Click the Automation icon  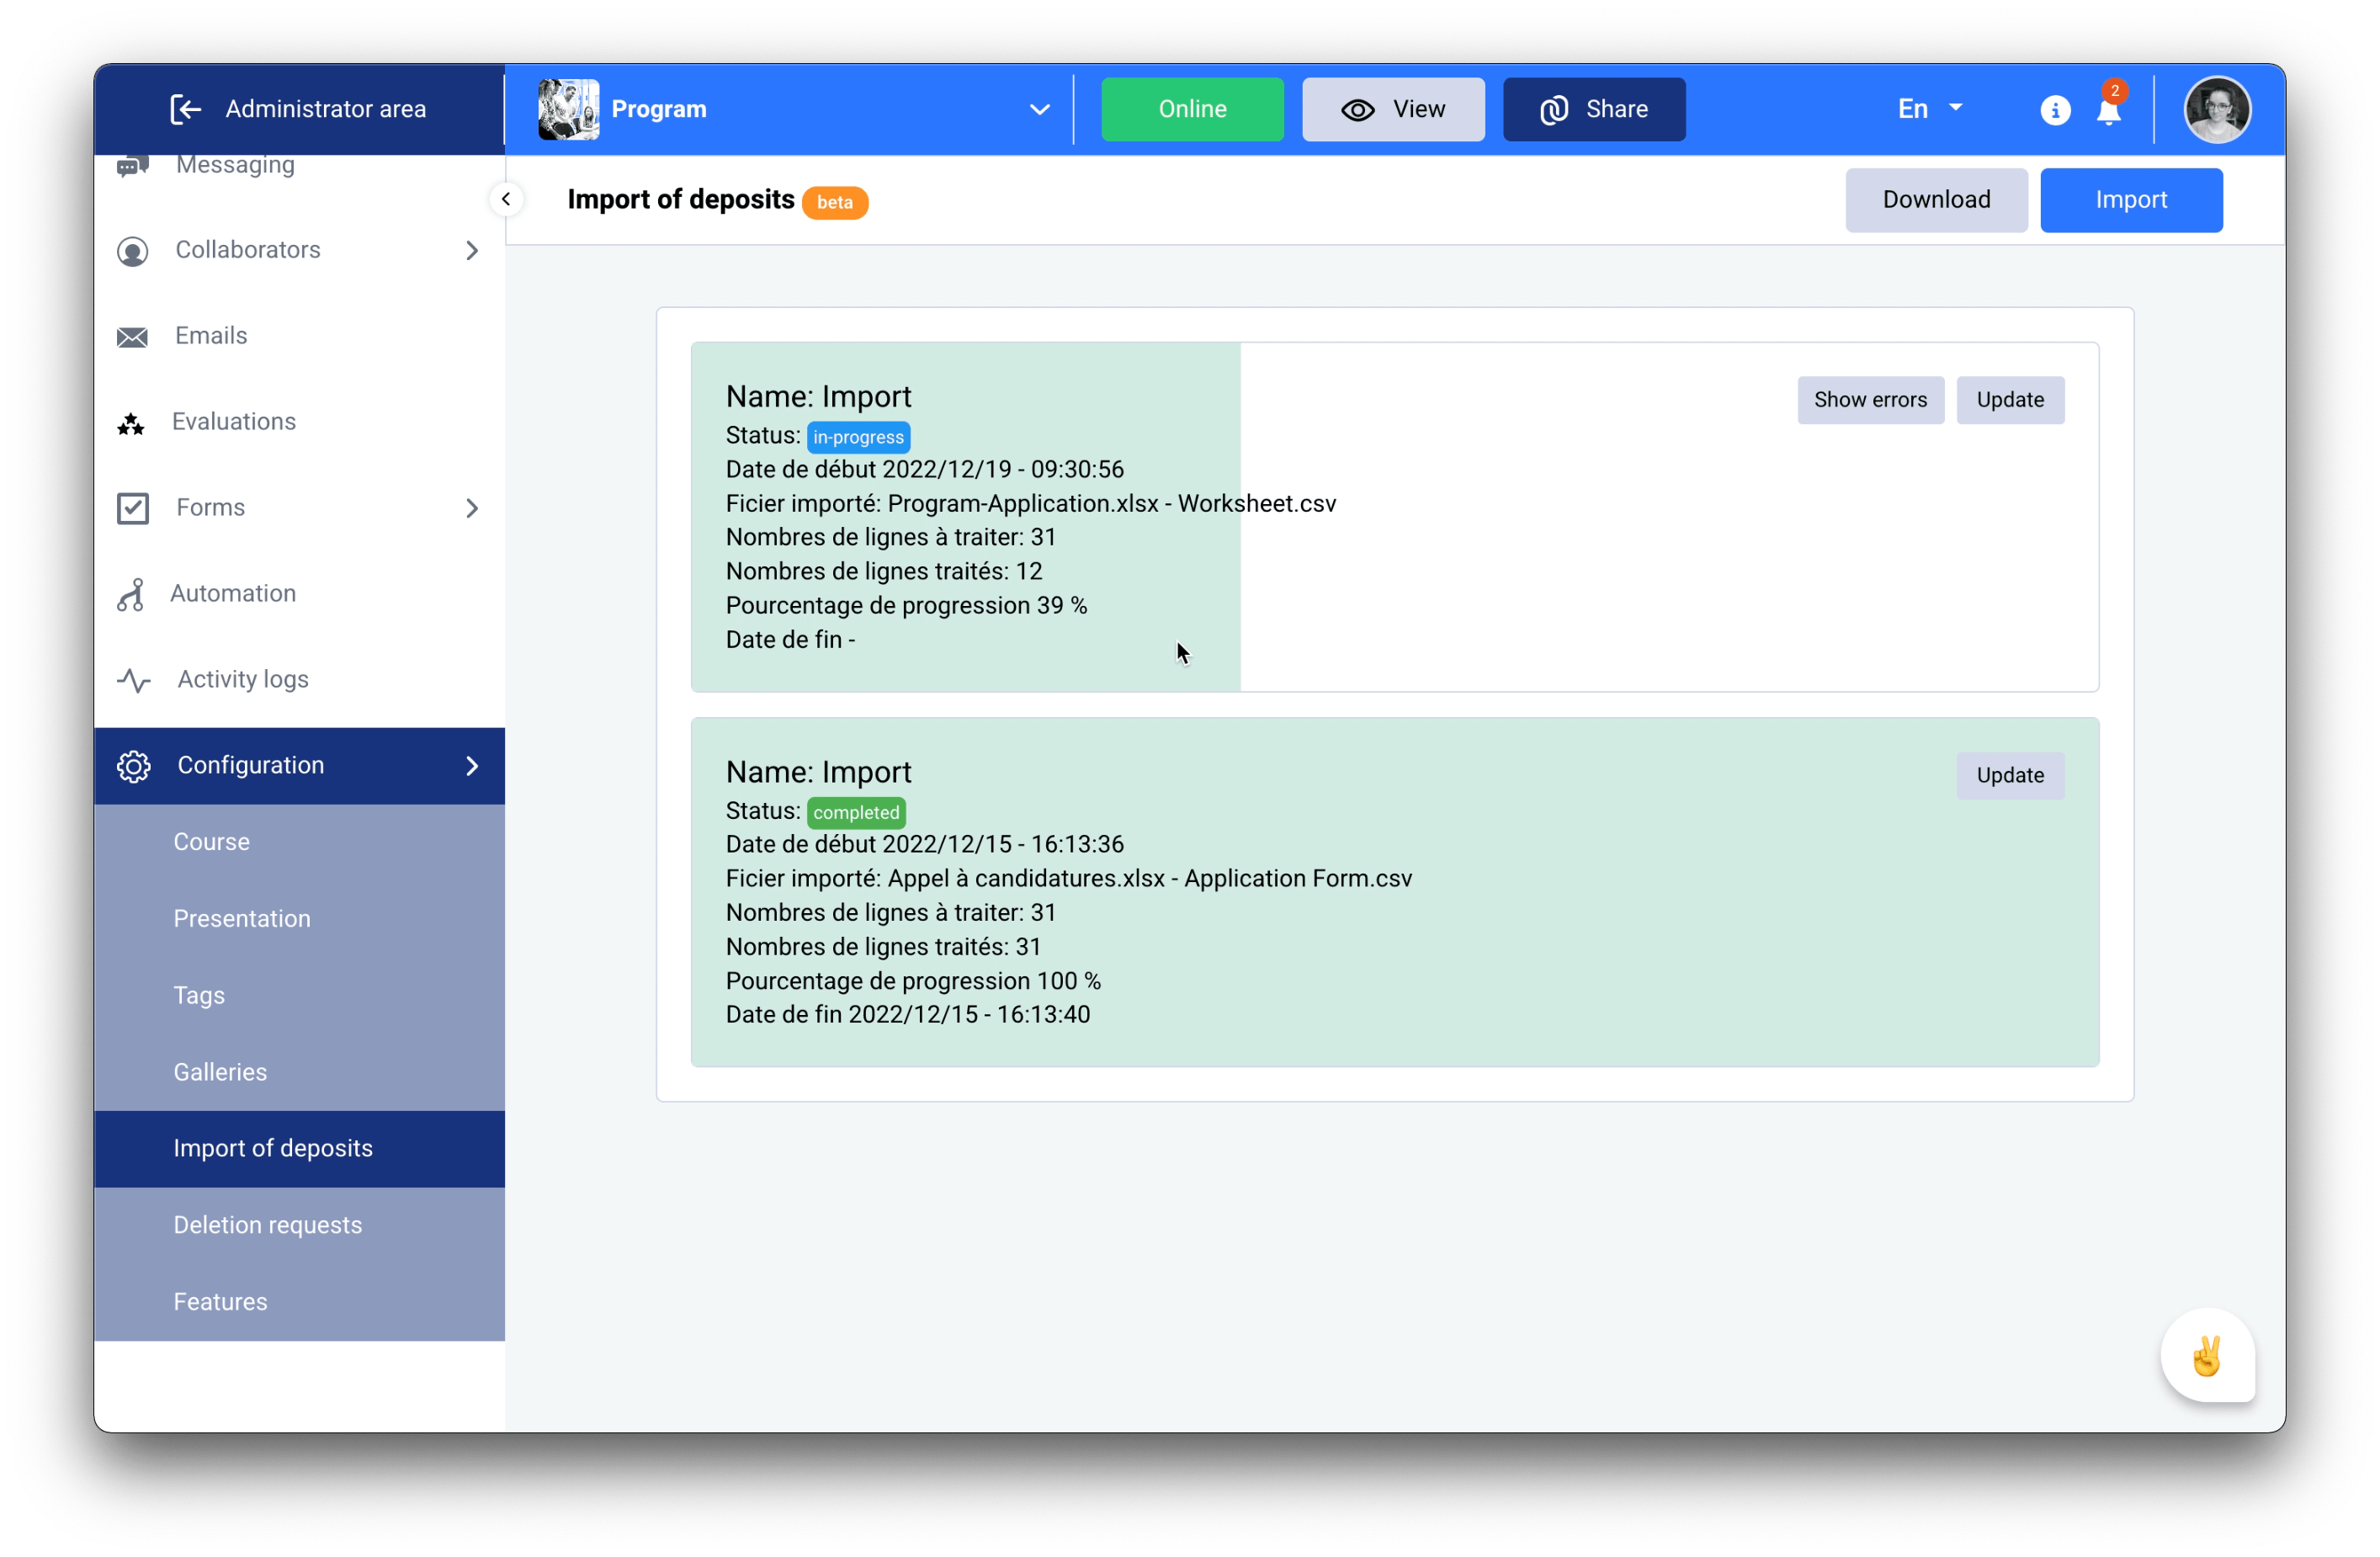131,594
